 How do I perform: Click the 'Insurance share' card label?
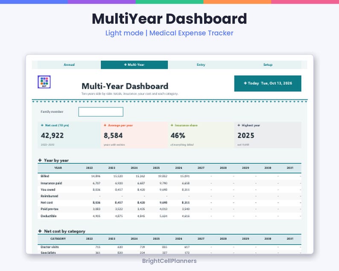coord(186,125)
